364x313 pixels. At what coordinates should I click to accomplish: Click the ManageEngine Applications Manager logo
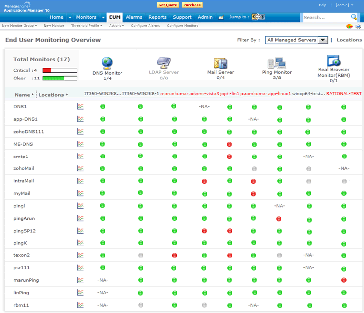pos(27,7)
